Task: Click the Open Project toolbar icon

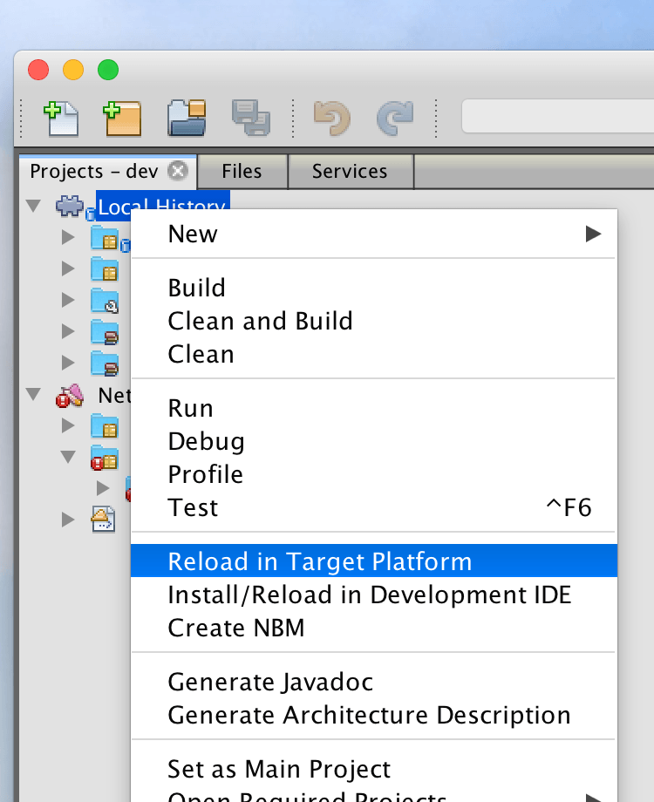Action: (x=187, y=118)
